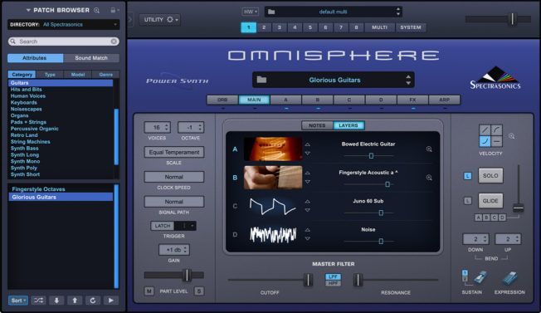Image resolution: width=541 pixels, height=313 pixels.
Task: Click the GLIDE button
Action: [x=490, y=200]
